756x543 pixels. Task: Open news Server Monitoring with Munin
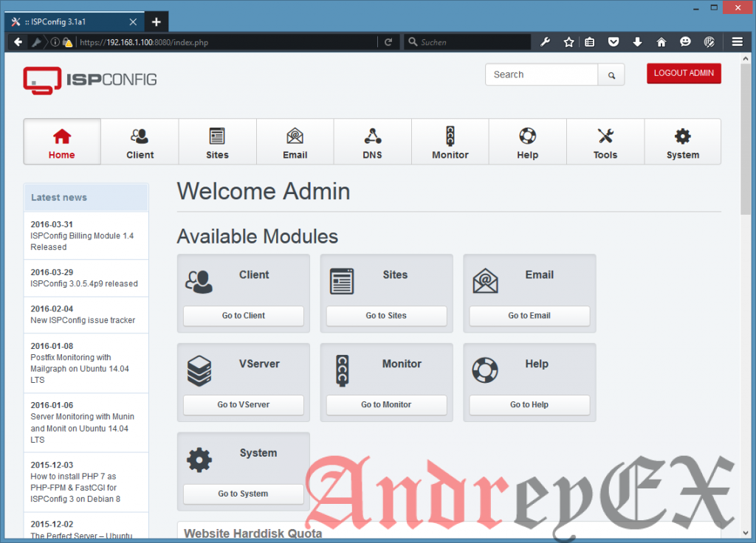click(x=82, y=429)
